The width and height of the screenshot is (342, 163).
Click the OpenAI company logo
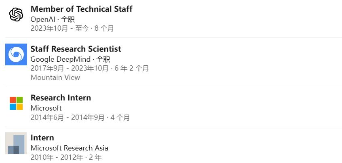coord(16,15)
